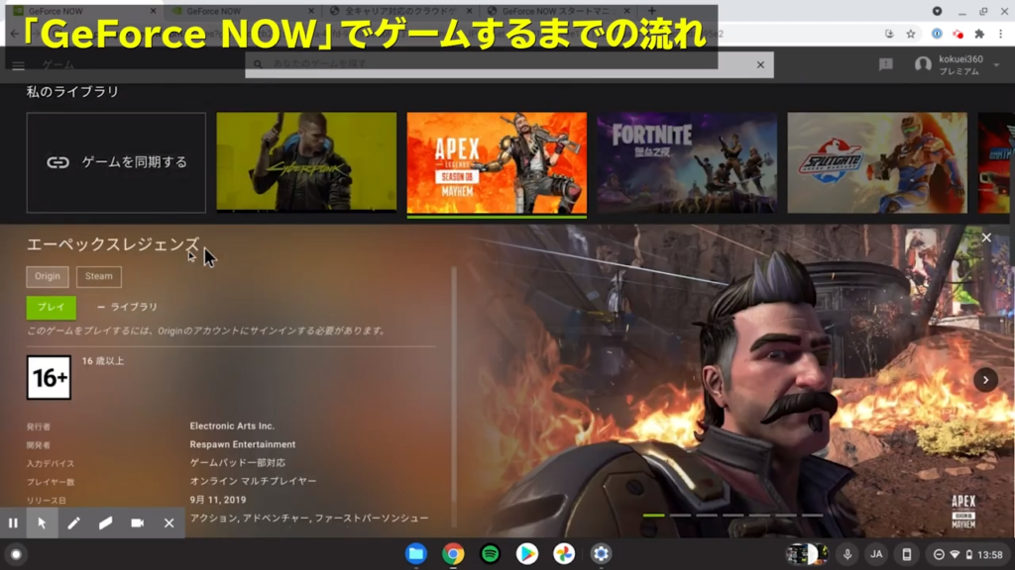The height and width of the screenshot is (570, 1015).
Task: Toggle the webcam camera icon
Action: pos(137,522)
